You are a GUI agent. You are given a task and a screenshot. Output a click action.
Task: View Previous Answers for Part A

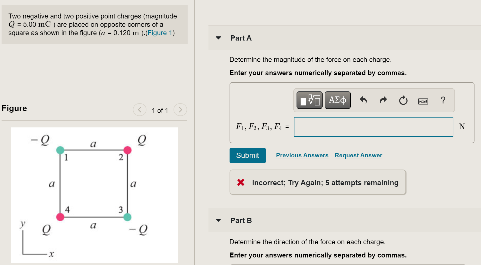[x=302, y=155]
